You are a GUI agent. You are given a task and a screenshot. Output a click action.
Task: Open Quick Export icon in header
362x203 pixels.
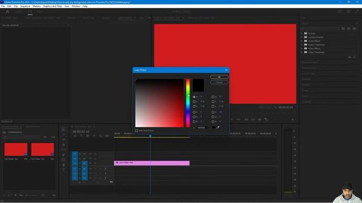tap(348, 11)
